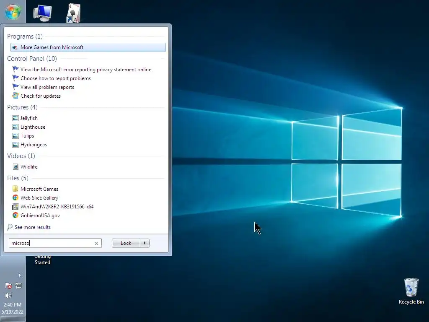Launch More Games from Microsoft
The image size is (429, 322).
point(88,47)
